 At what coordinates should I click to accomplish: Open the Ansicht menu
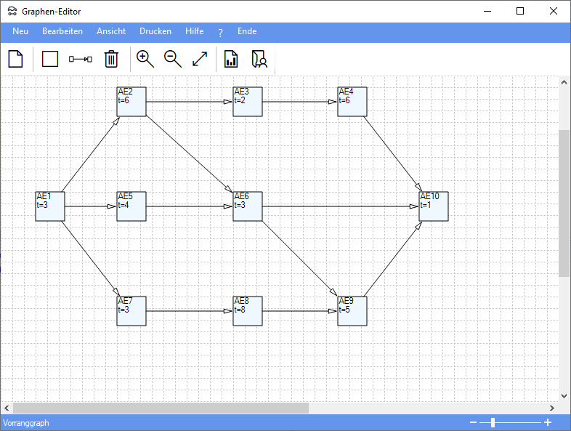point(111,31)
